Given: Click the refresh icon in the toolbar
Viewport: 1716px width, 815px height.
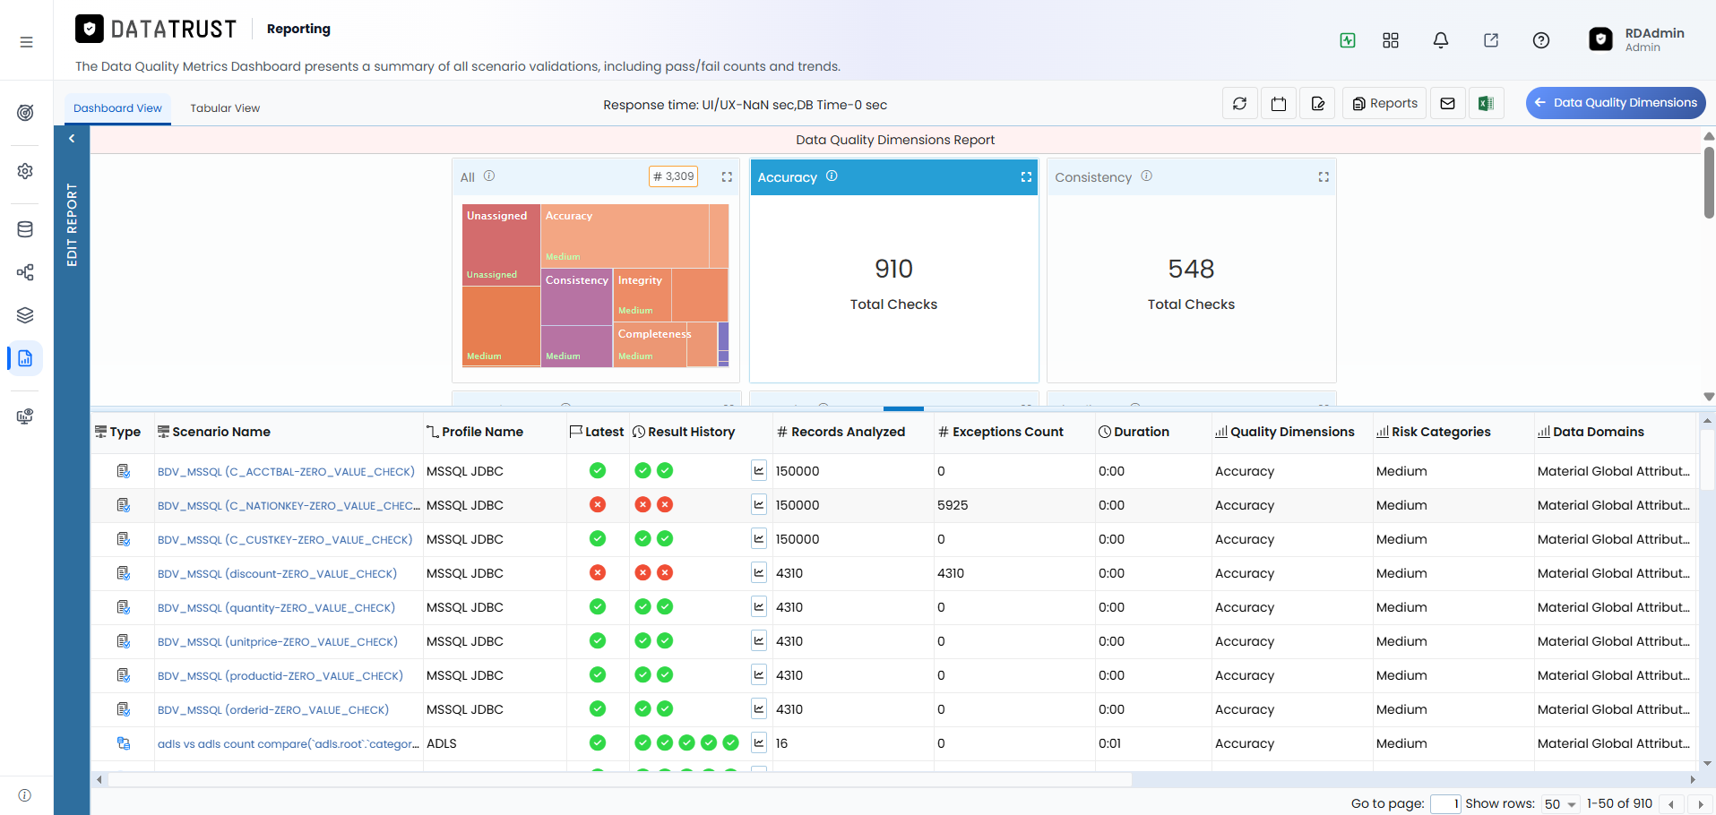Looking at the screenshot, I should [x=1239, y=104].
